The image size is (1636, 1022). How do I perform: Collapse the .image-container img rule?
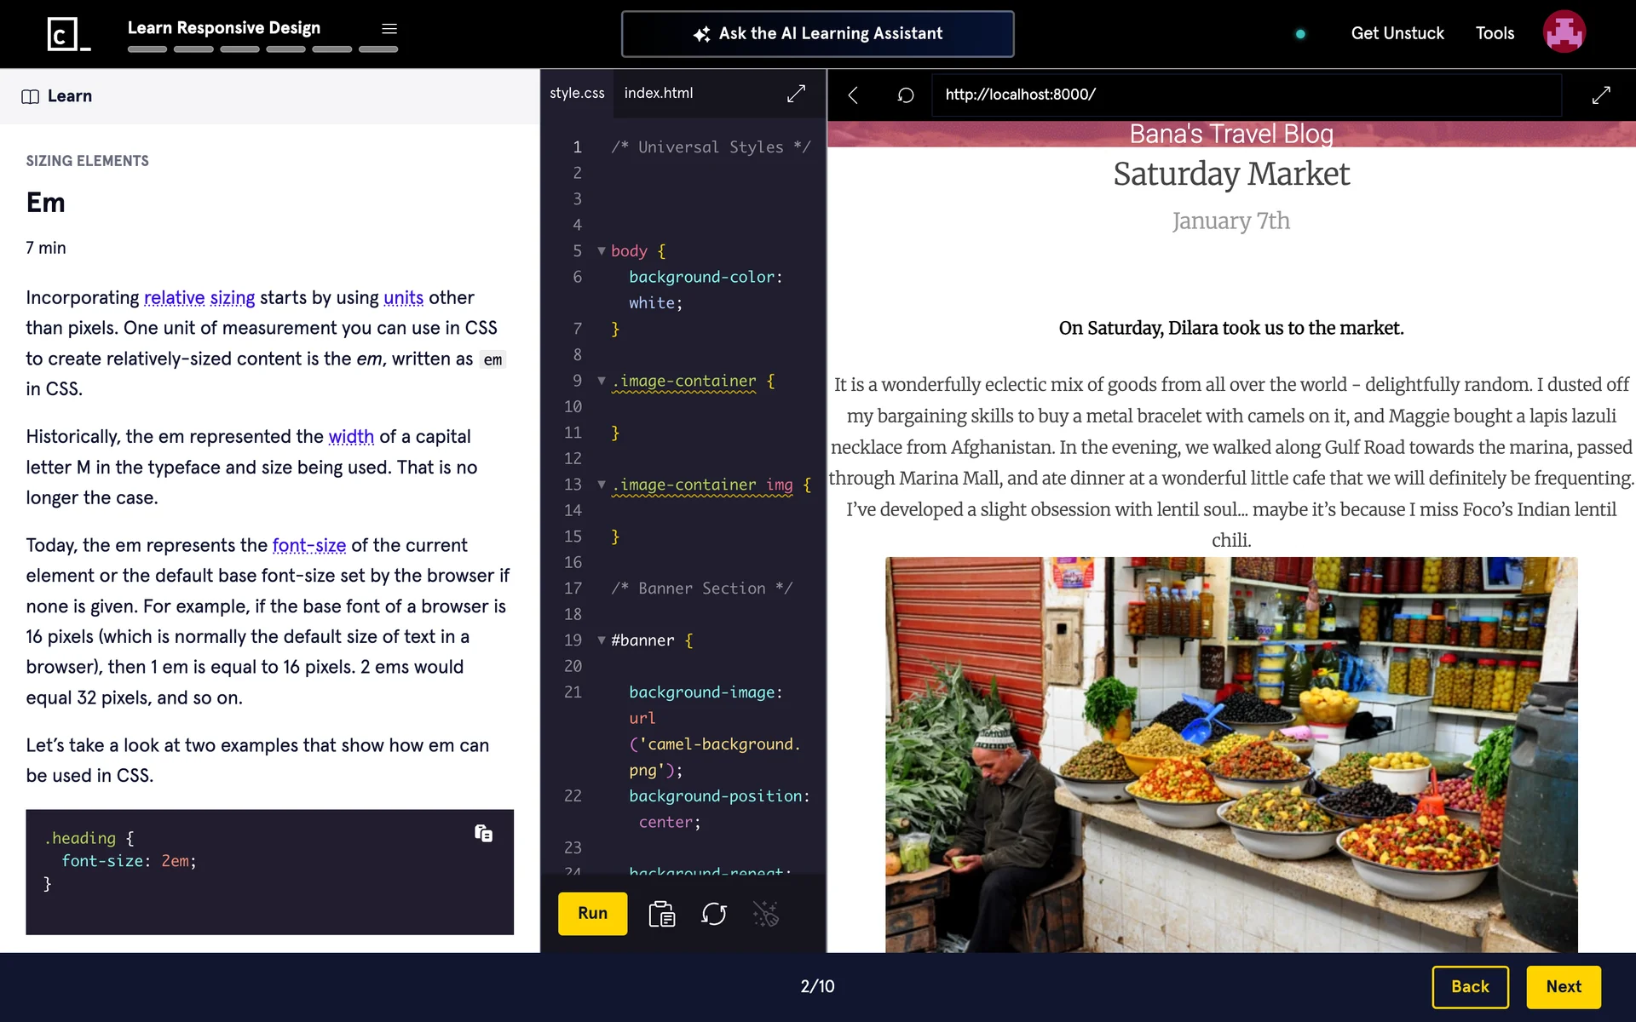[x=602, y=485]
